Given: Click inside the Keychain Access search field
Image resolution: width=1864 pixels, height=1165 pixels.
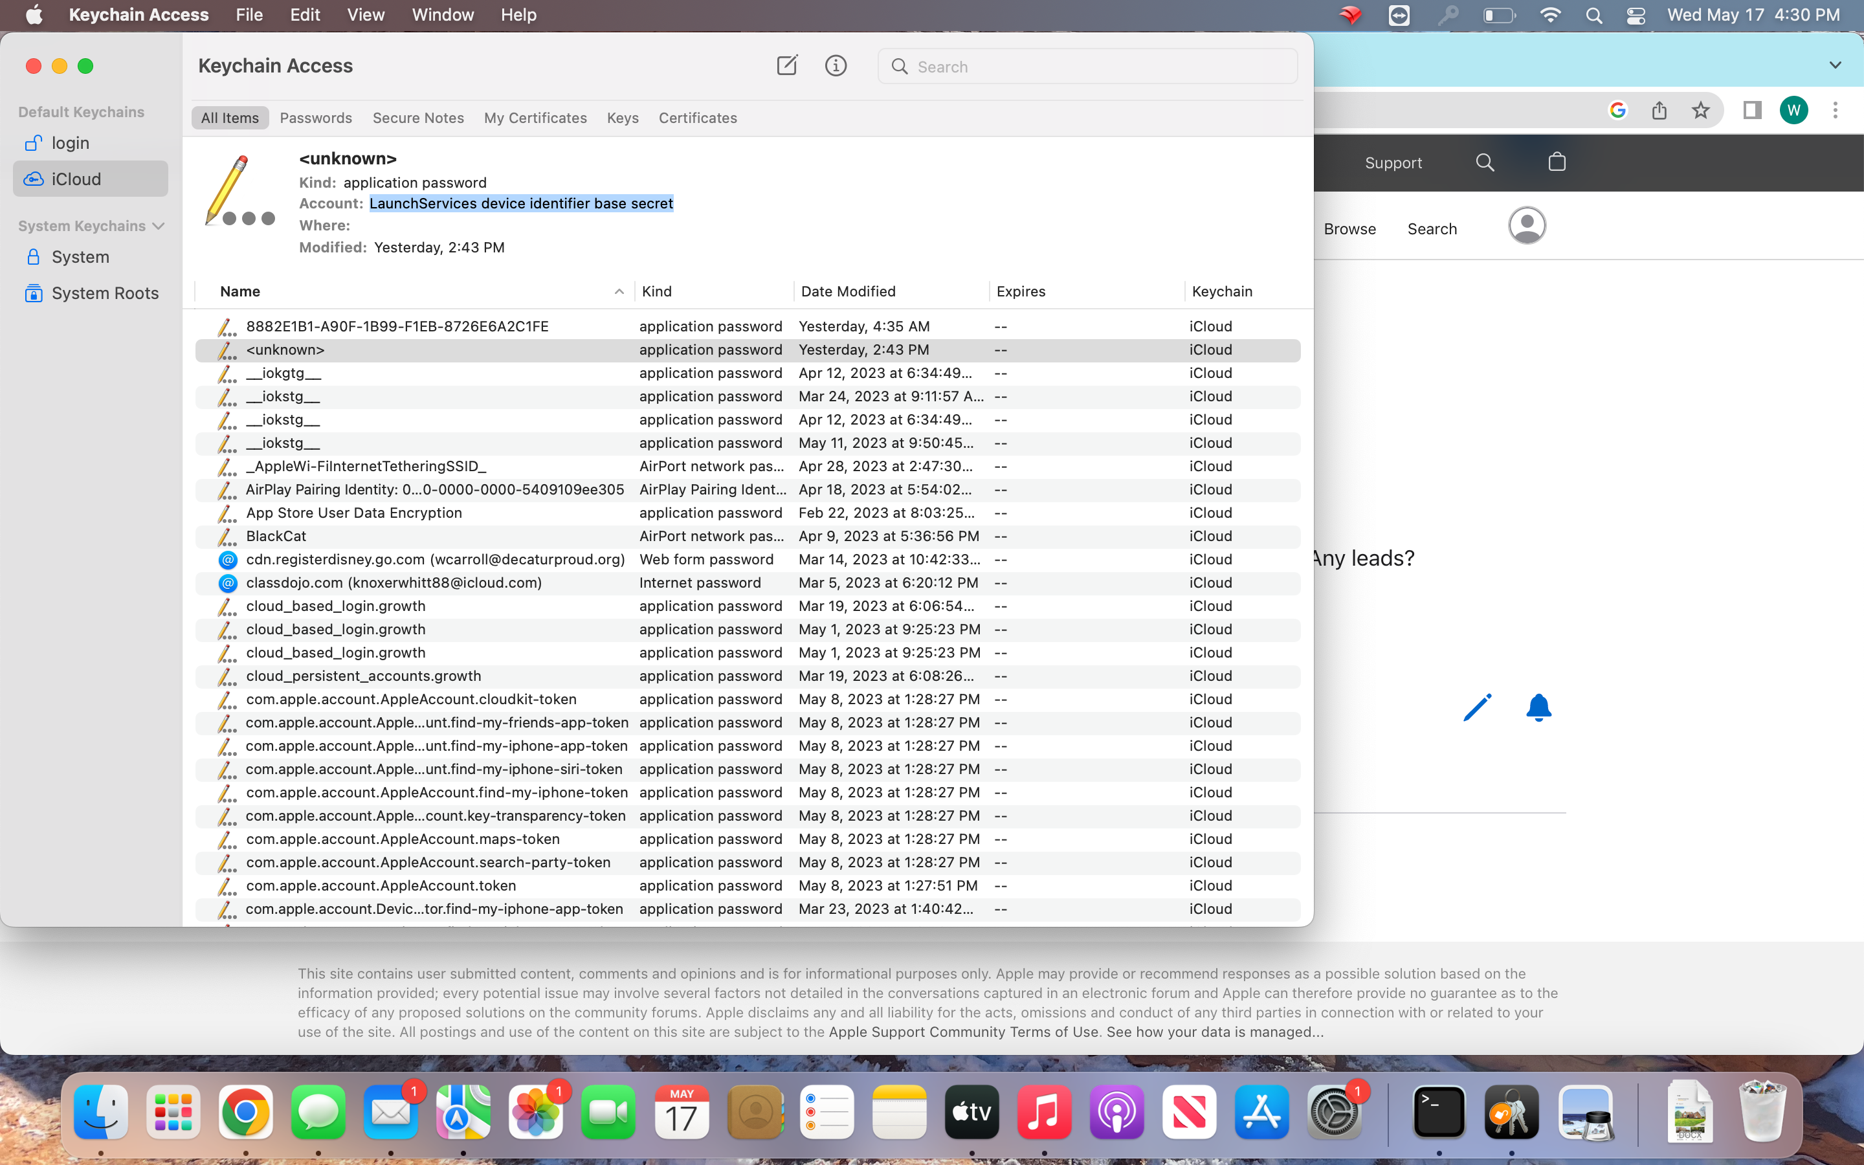Looking at the screenshot, I should [1087, 66].
